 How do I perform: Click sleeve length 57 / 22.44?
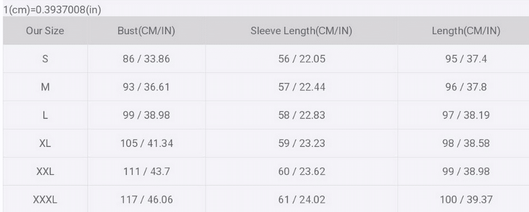(301, 87)
